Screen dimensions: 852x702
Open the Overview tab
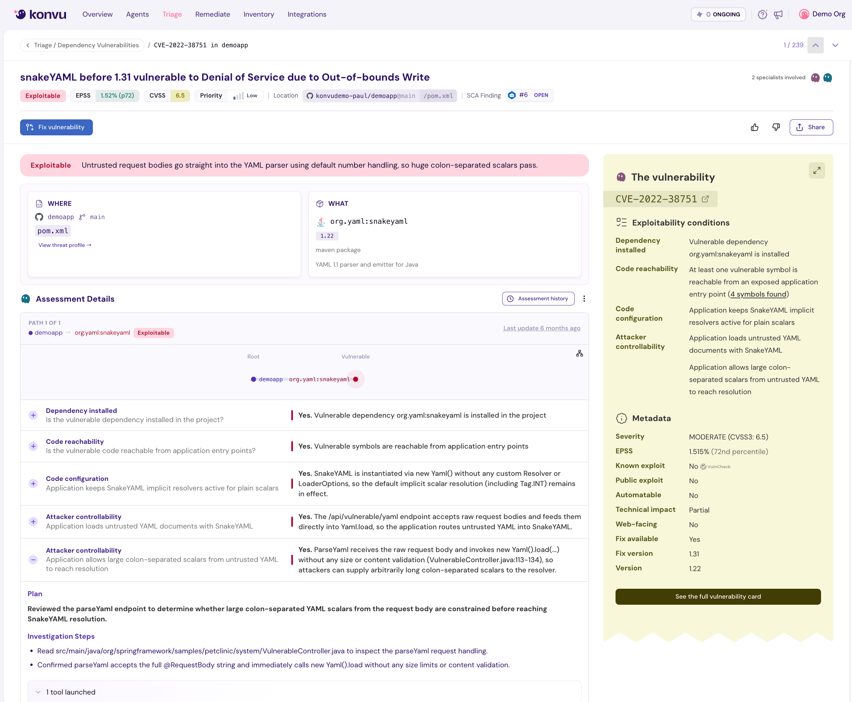coord(98,15)
